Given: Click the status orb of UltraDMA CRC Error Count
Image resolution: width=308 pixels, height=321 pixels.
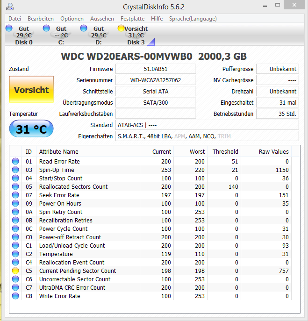Looking at the screenshot, I should click(15, 287).
